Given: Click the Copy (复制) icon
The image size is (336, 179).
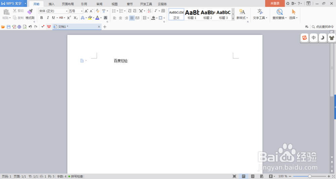Looking at the screenshot, I should point(15,18).
